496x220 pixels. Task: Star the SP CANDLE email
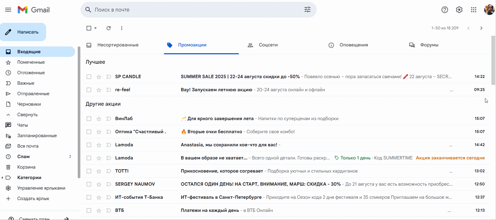point(99,77)
